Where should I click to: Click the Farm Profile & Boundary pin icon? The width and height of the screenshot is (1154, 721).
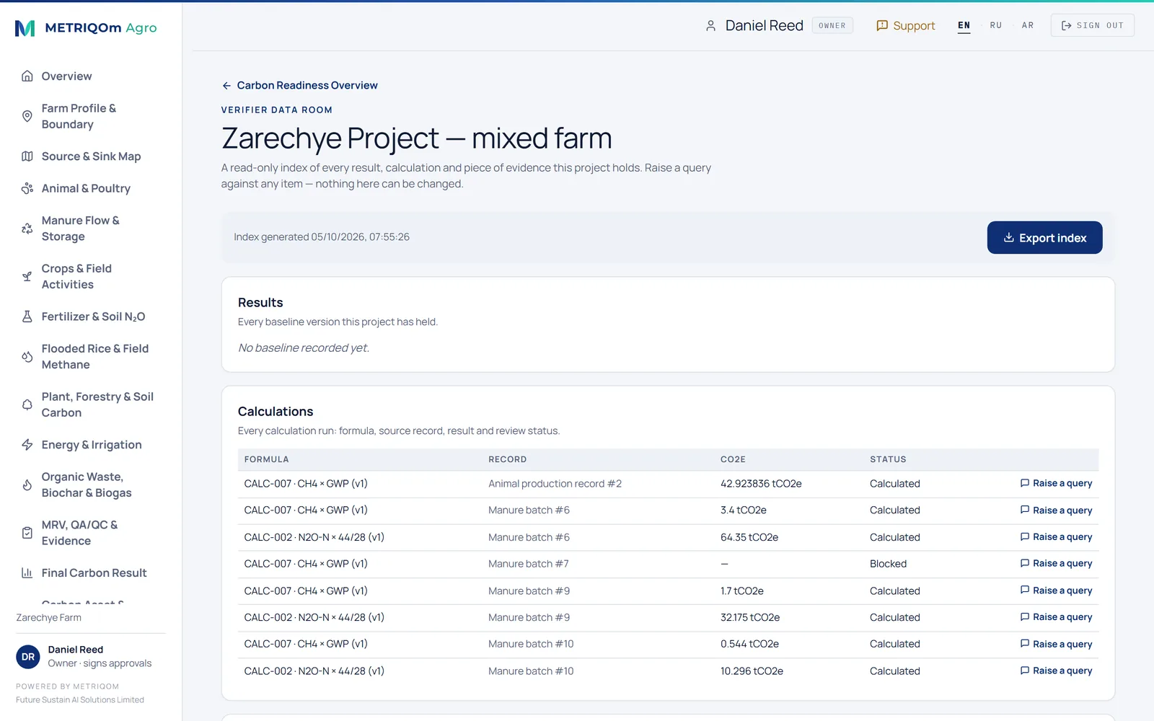tap(27, 116)
